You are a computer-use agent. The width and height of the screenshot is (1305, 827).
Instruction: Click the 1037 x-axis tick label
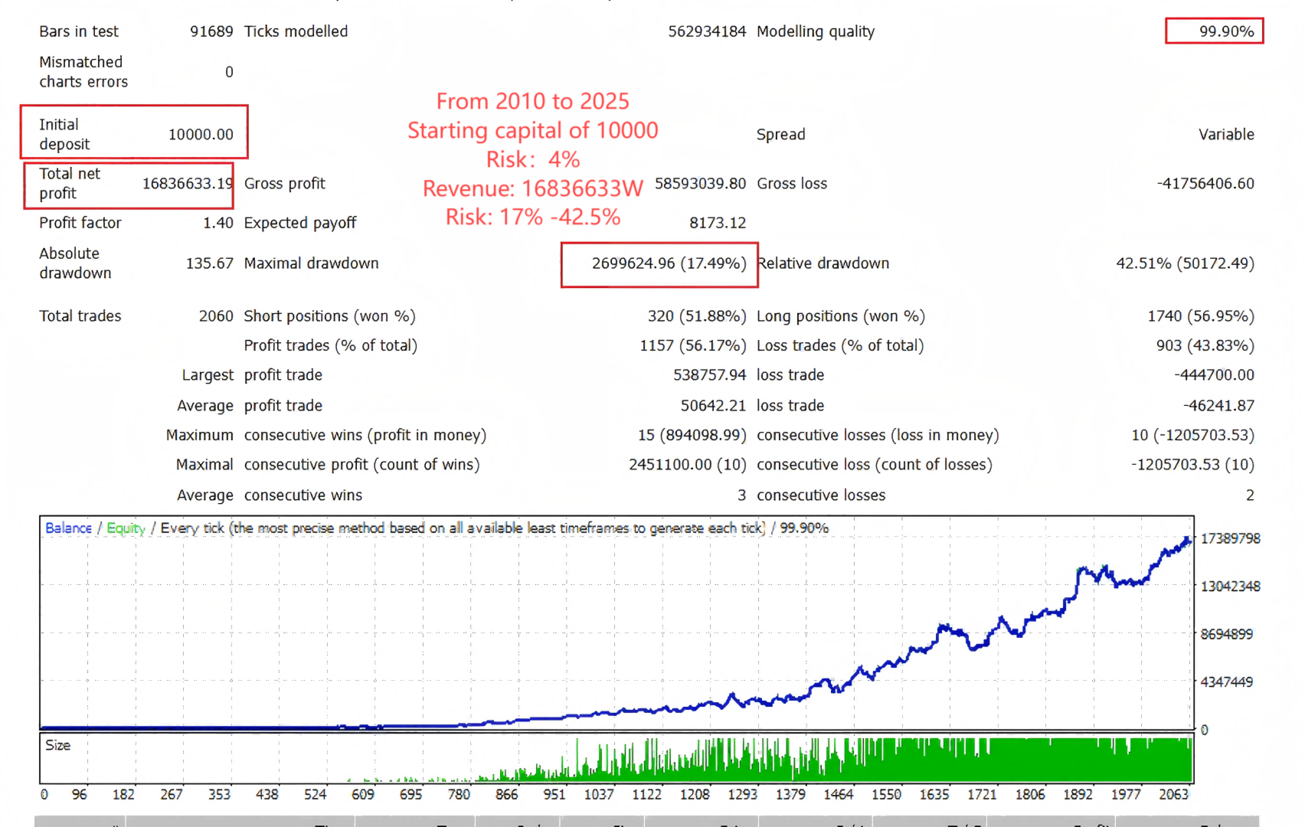click(599, 795)
